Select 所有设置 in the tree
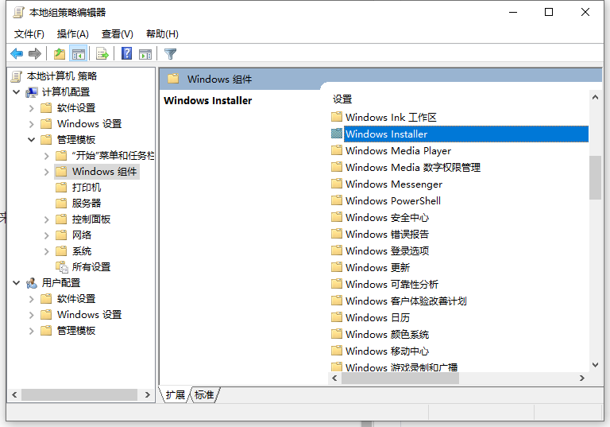 pyautogui.click(x=91, y=267)
